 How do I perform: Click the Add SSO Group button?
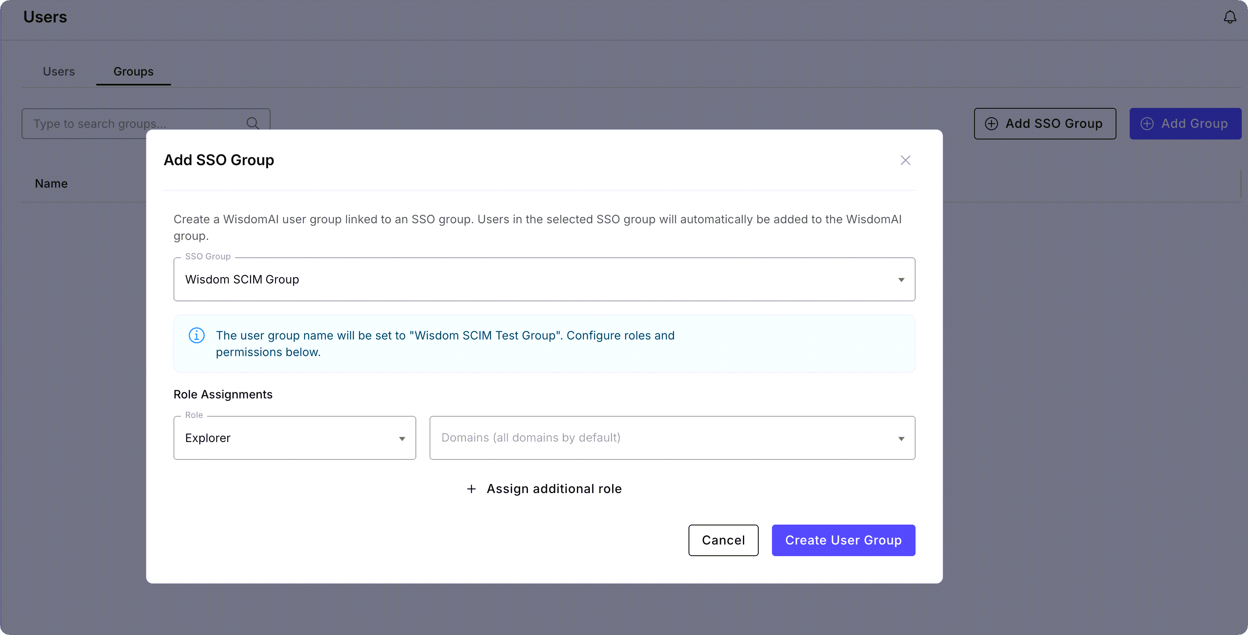tap(1045, 124)
